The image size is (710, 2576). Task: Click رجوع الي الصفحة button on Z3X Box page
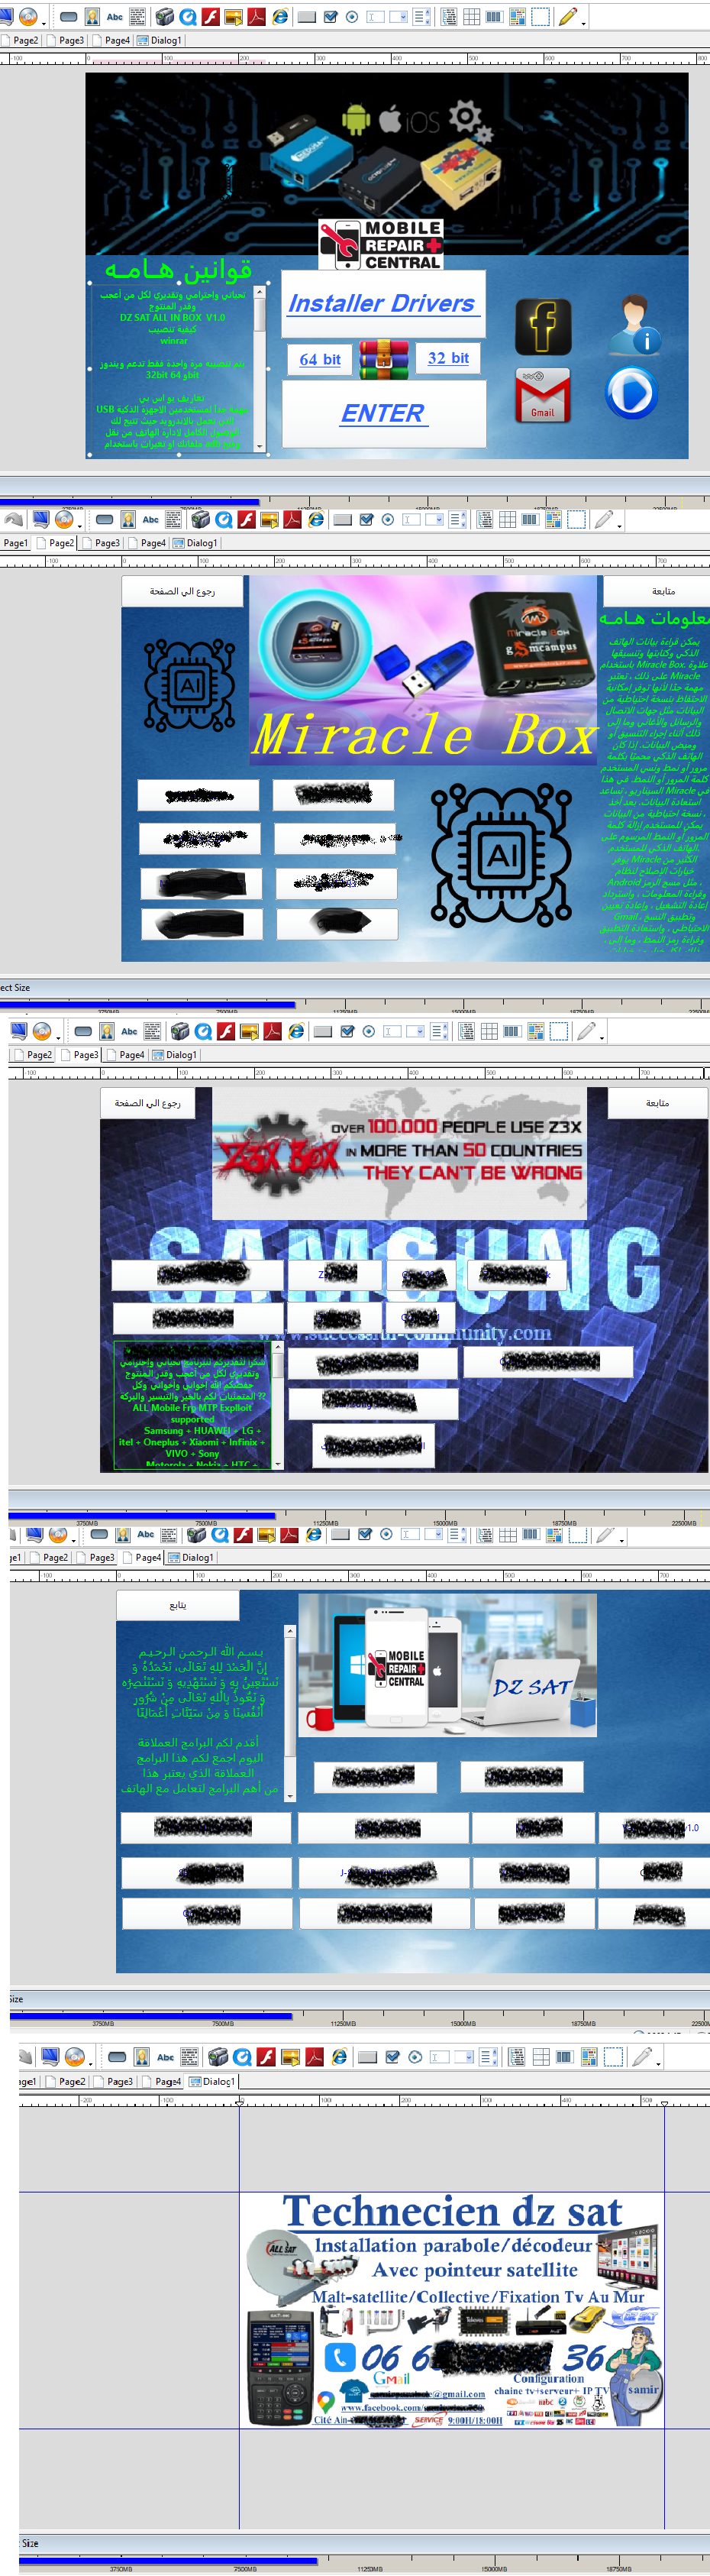pyautogui.click(x=147, y=1103)
